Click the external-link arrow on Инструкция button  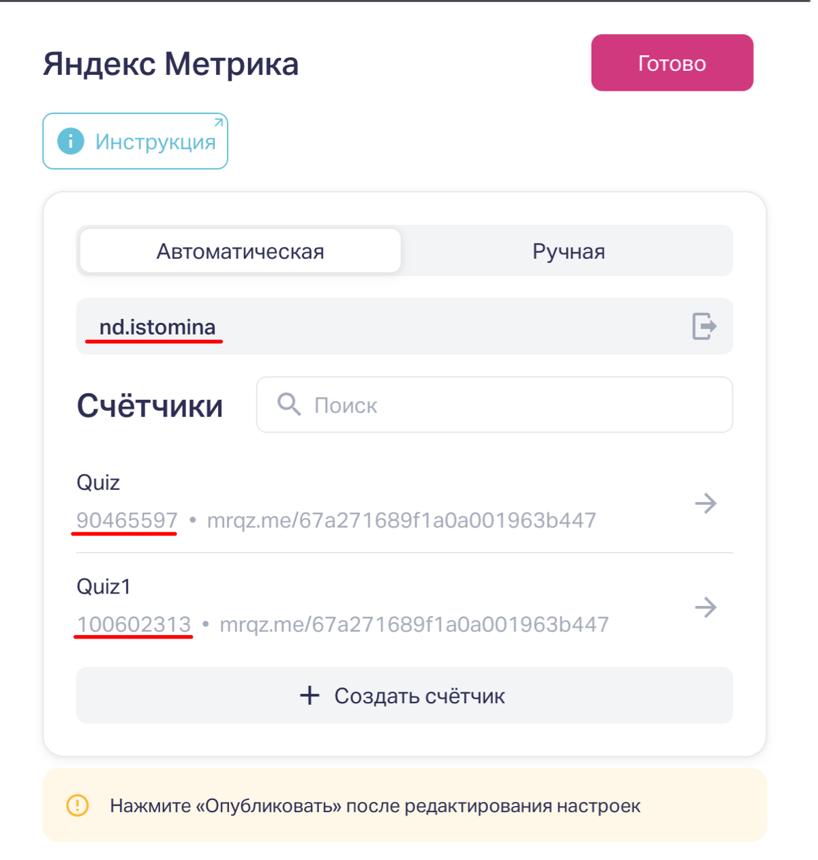tap(218, 123)
